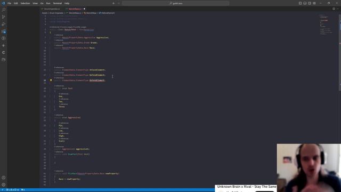The height and width of the screenshot is (192, 341).
Task: Click the lightbulb code action icon
Action: [51, 80]
